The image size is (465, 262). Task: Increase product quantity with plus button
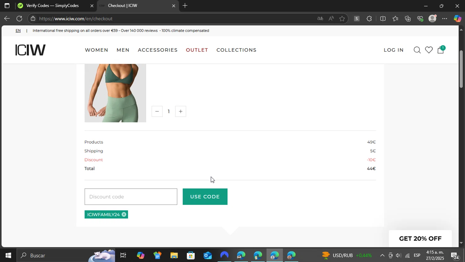[180, 111]
